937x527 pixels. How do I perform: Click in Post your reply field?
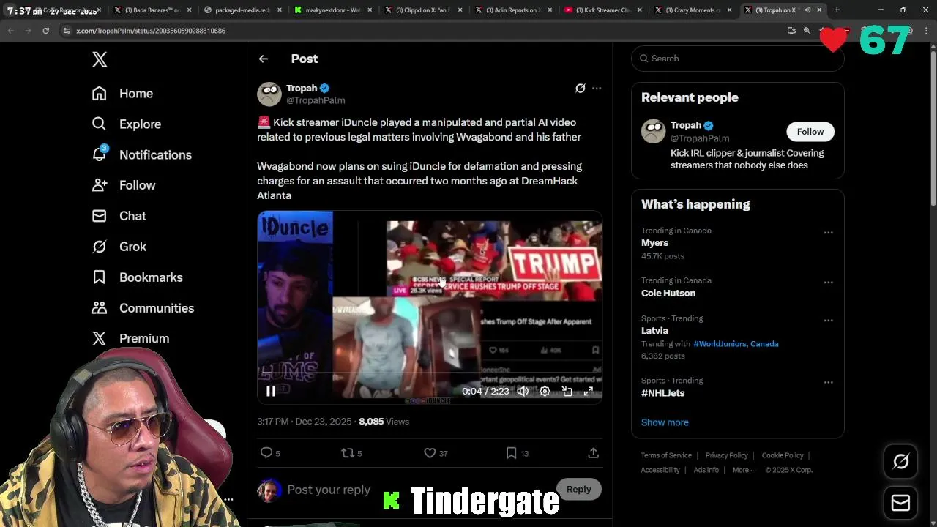point(329,490)
